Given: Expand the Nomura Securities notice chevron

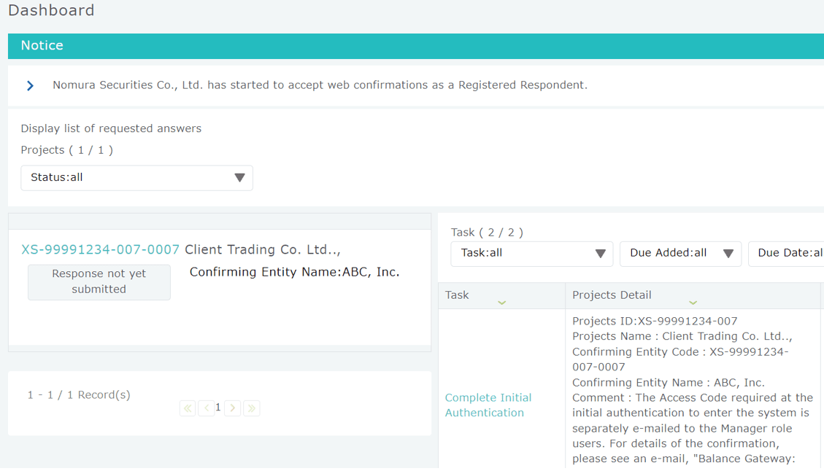Looking at the screenshot, I should (30, 85).
